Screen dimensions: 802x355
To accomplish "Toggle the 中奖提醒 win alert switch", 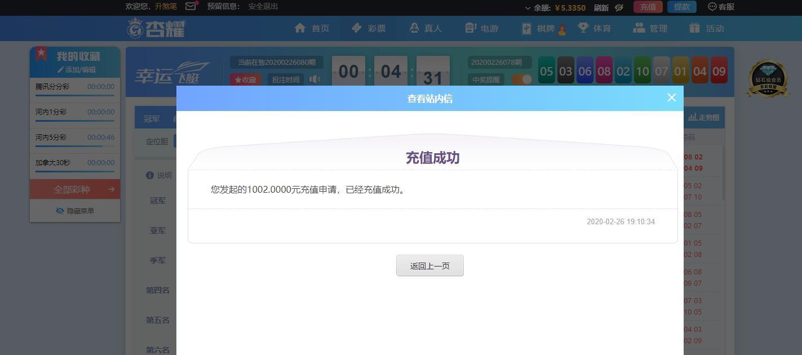I will tap(522, 79).
